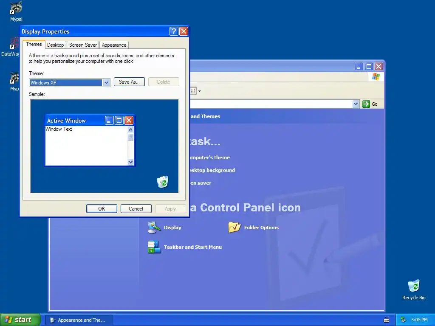Close the Display Properties dialog
The width and height of the screenshot is (435, 326).
pyautogui.click(x=184, y=31)
